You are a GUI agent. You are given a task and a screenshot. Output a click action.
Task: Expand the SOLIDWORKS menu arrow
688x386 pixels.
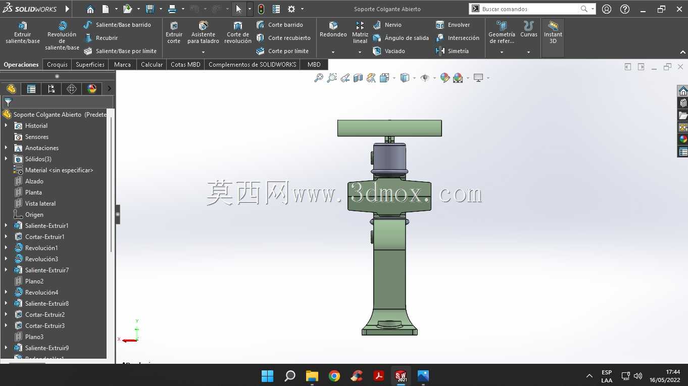pyautogui.click(x=67, y=9)
